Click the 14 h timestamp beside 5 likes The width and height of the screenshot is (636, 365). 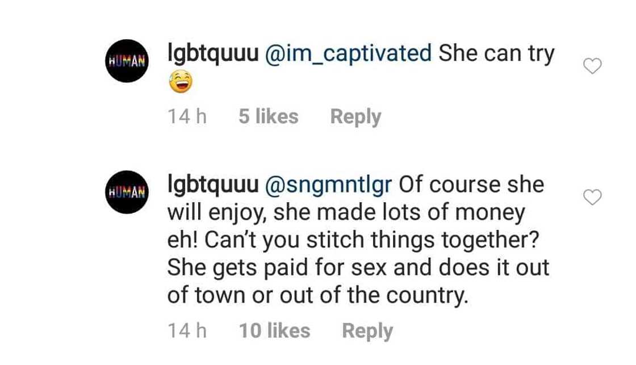coord(187,117)
